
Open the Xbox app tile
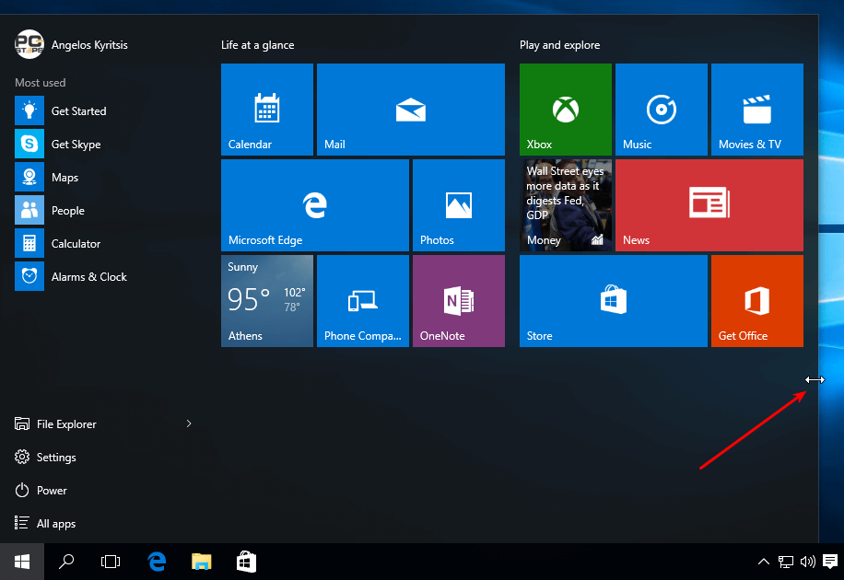click(565, 109)
